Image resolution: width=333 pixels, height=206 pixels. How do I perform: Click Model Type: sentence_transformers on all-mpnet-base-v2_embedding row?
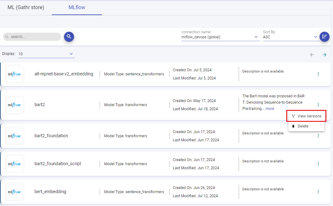point(134,74)
